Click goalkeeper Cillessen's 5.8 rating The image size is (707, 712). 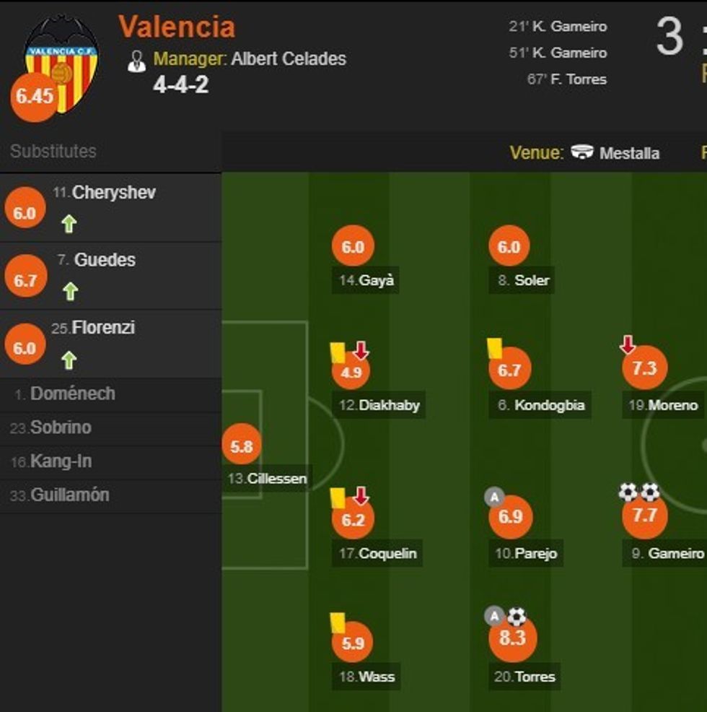pyautogui.click(x=242, y=447)
